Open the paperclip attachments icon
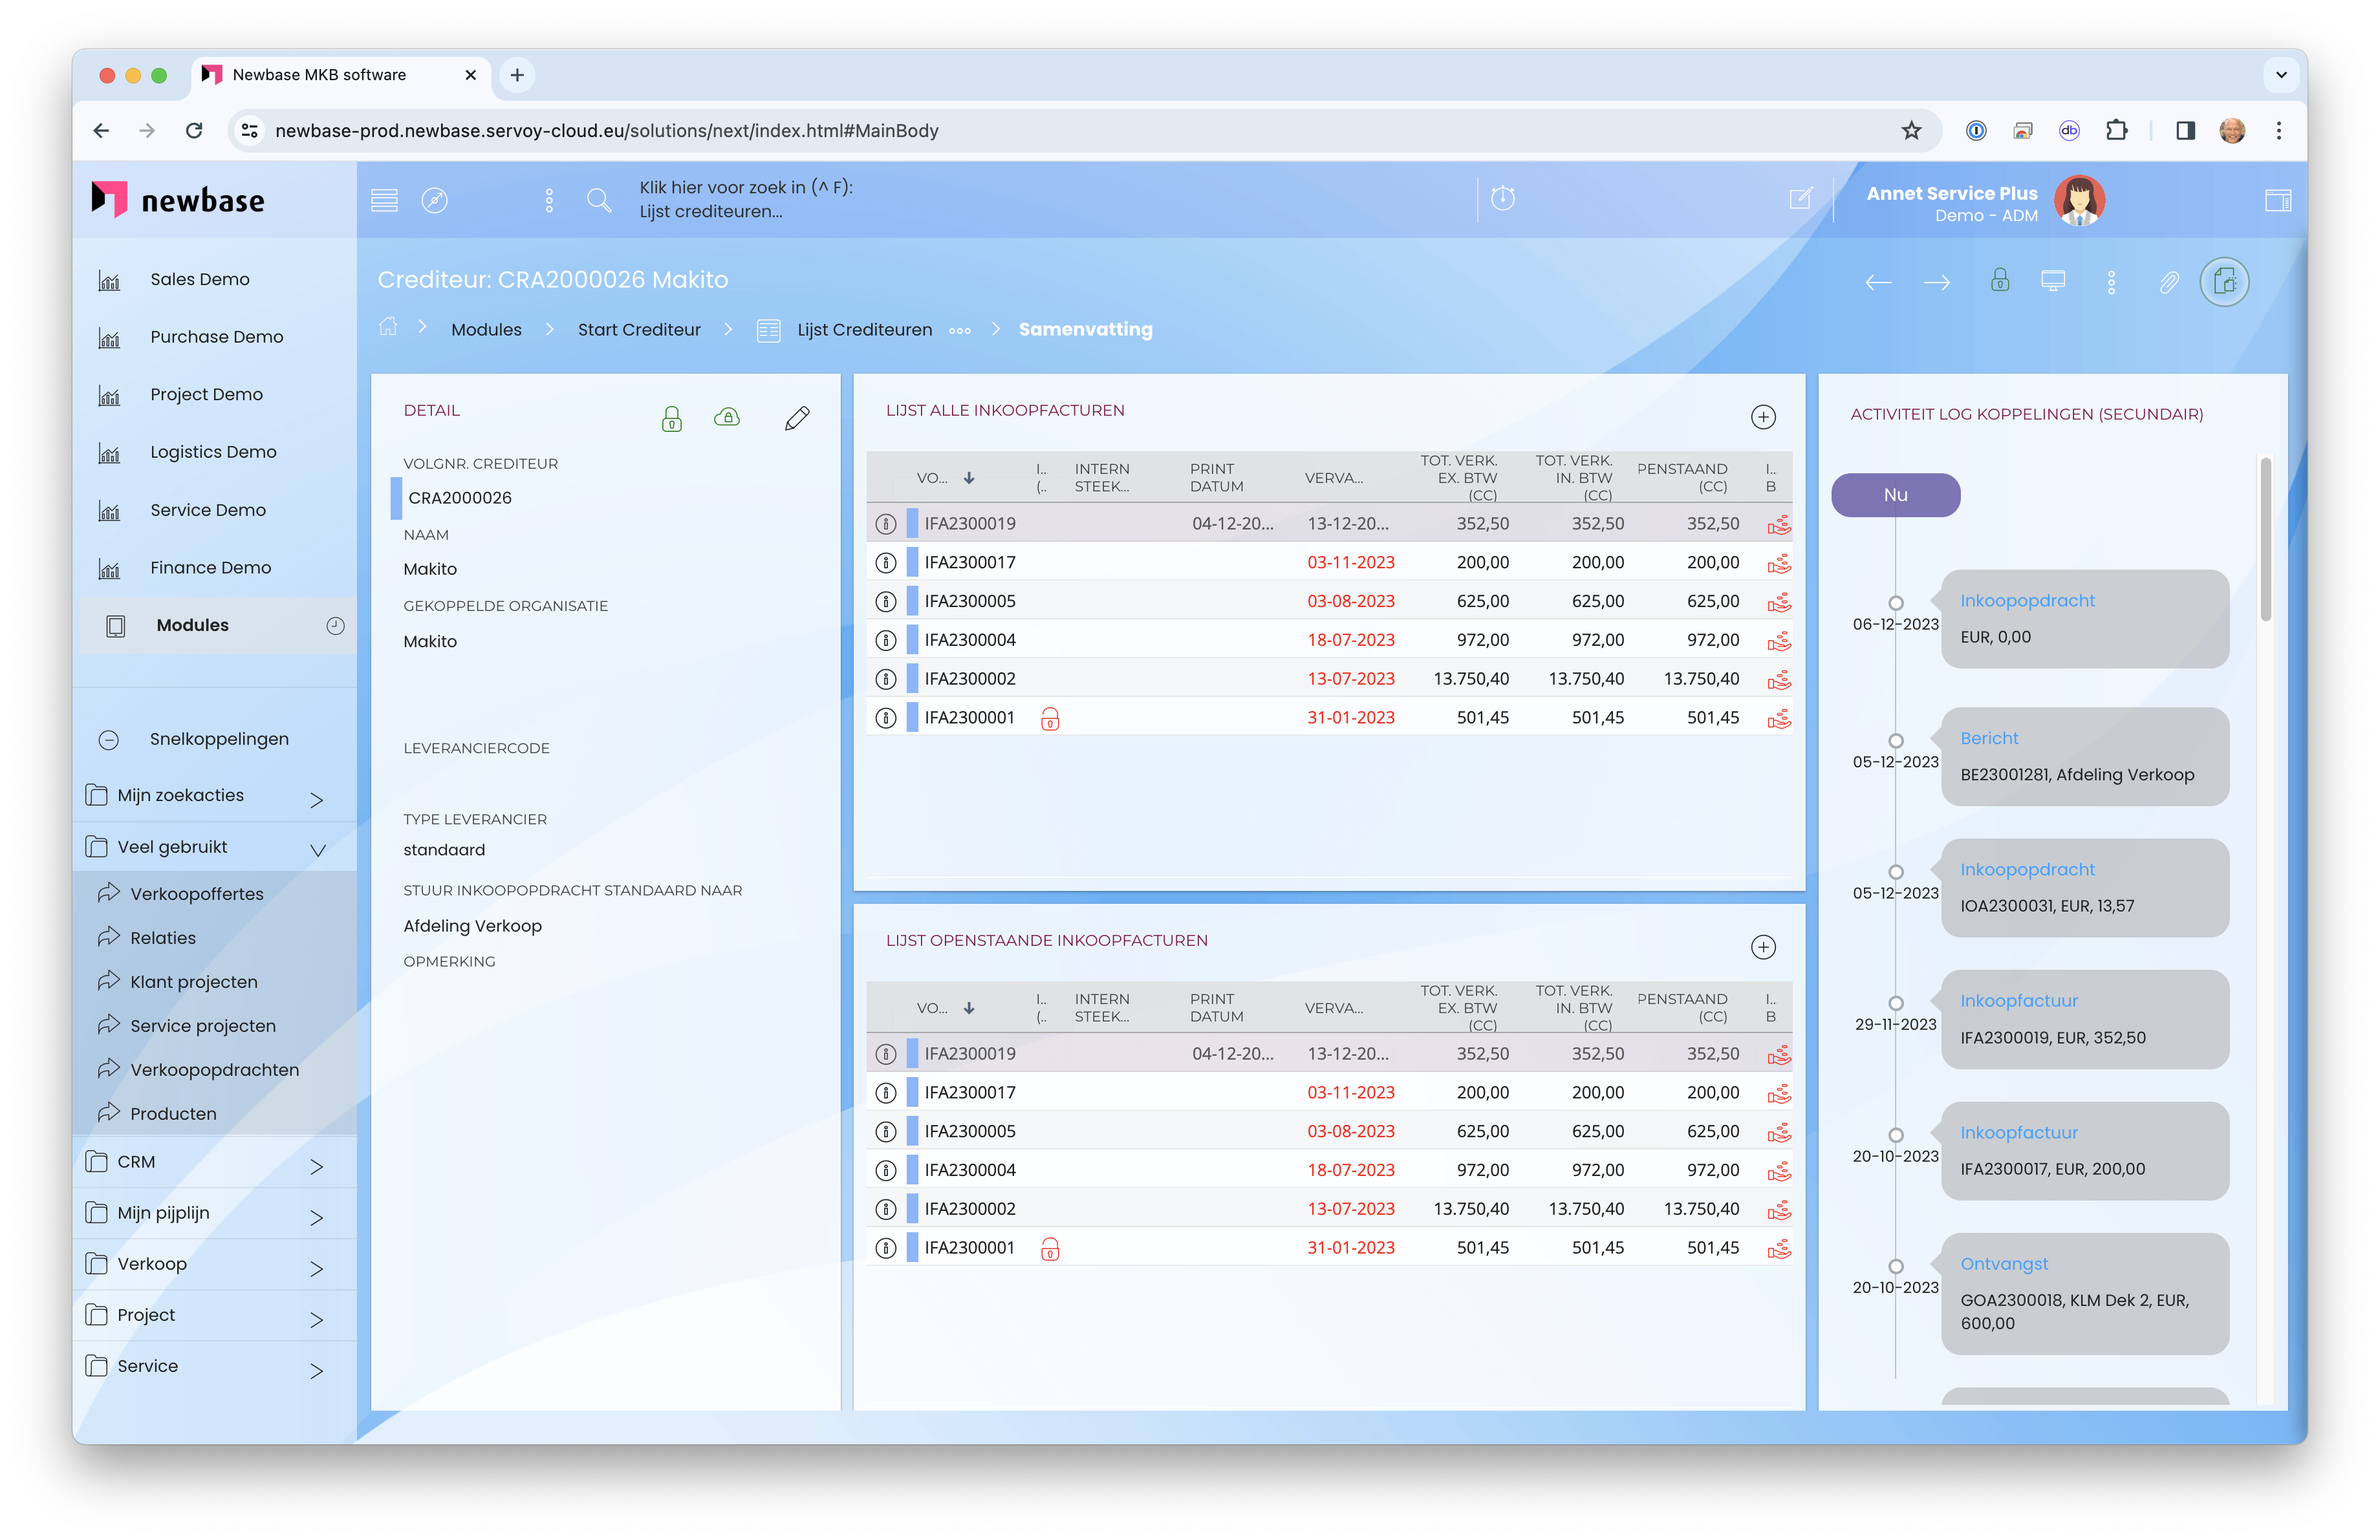2380x1540 pixels. pyautogui.click(x=2168, y=283)
